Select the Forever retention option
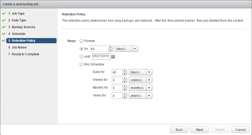The width and height of the screenshot is (252, 135). click(81, 41)
